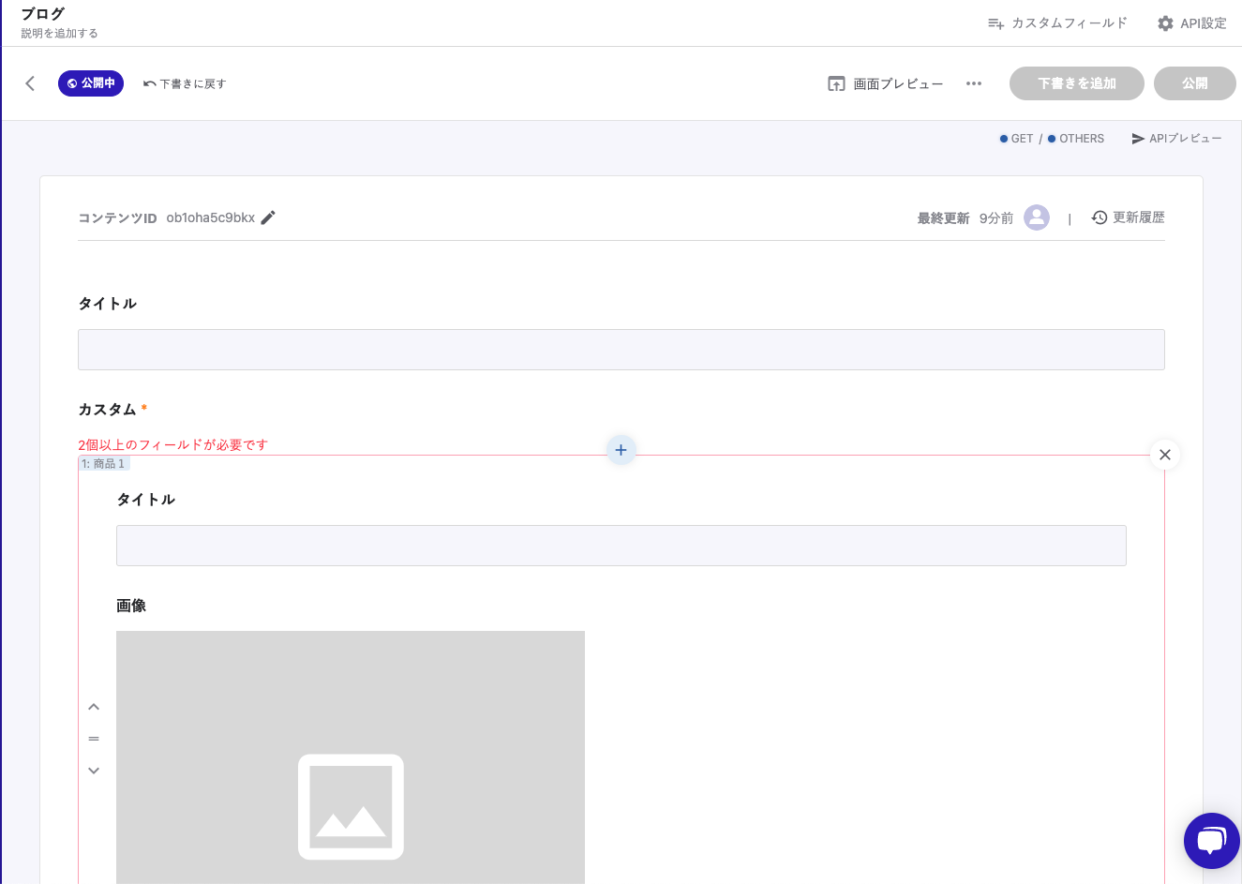Viewport: 1242px width, 884px height.
Task: Click the back arrow icon
Action: (30, 83)
